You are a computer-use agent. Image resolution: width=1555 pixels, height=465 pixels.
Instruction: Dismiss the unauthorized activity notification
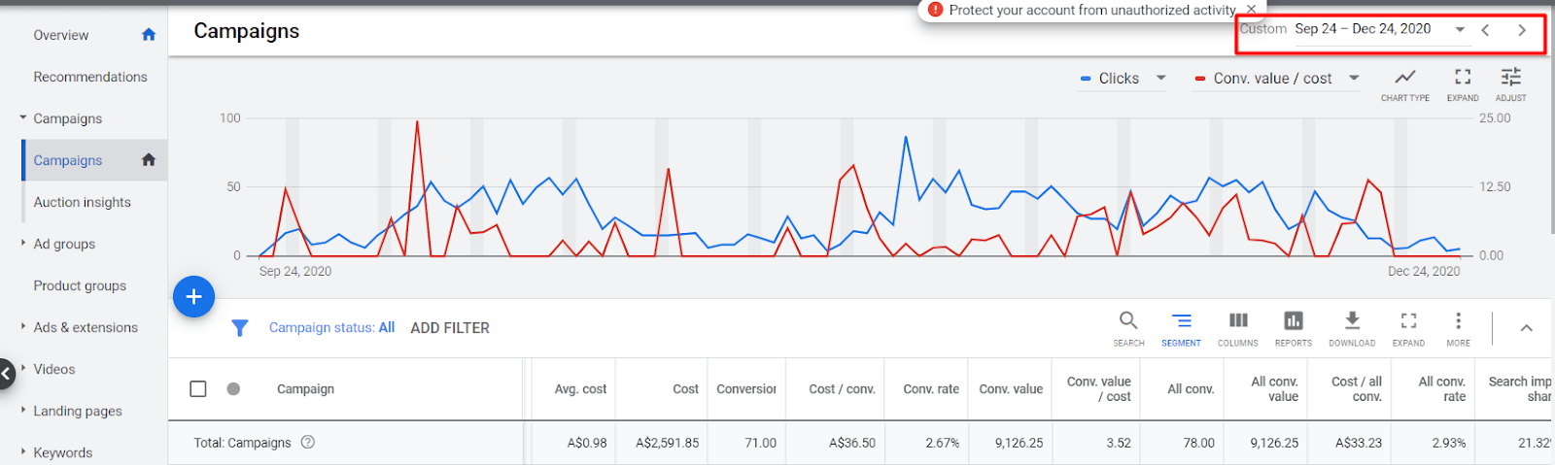click(1251, 10)
